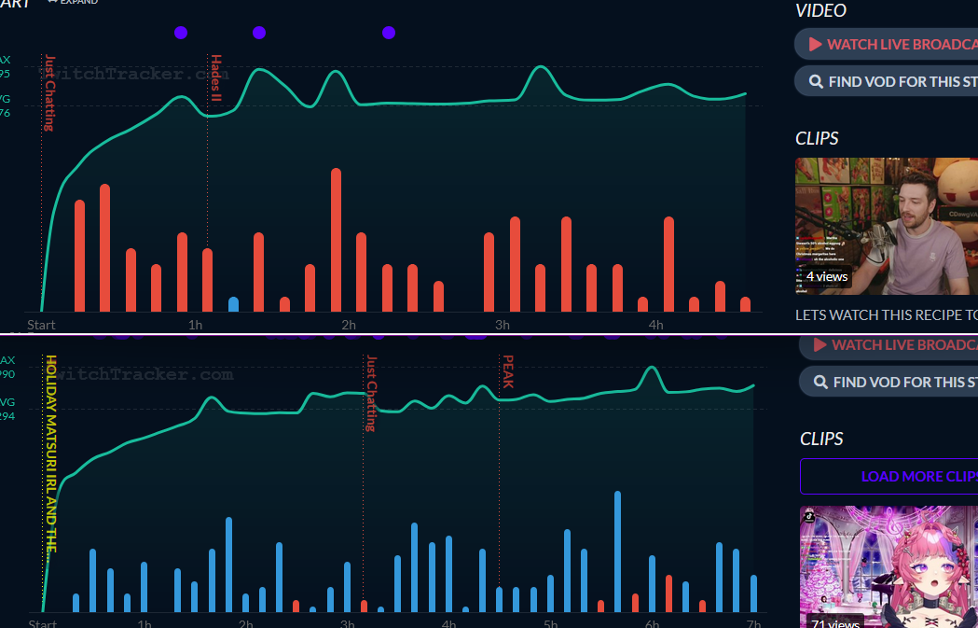Click the red PEAK marker label

click(x=508, y=371)
